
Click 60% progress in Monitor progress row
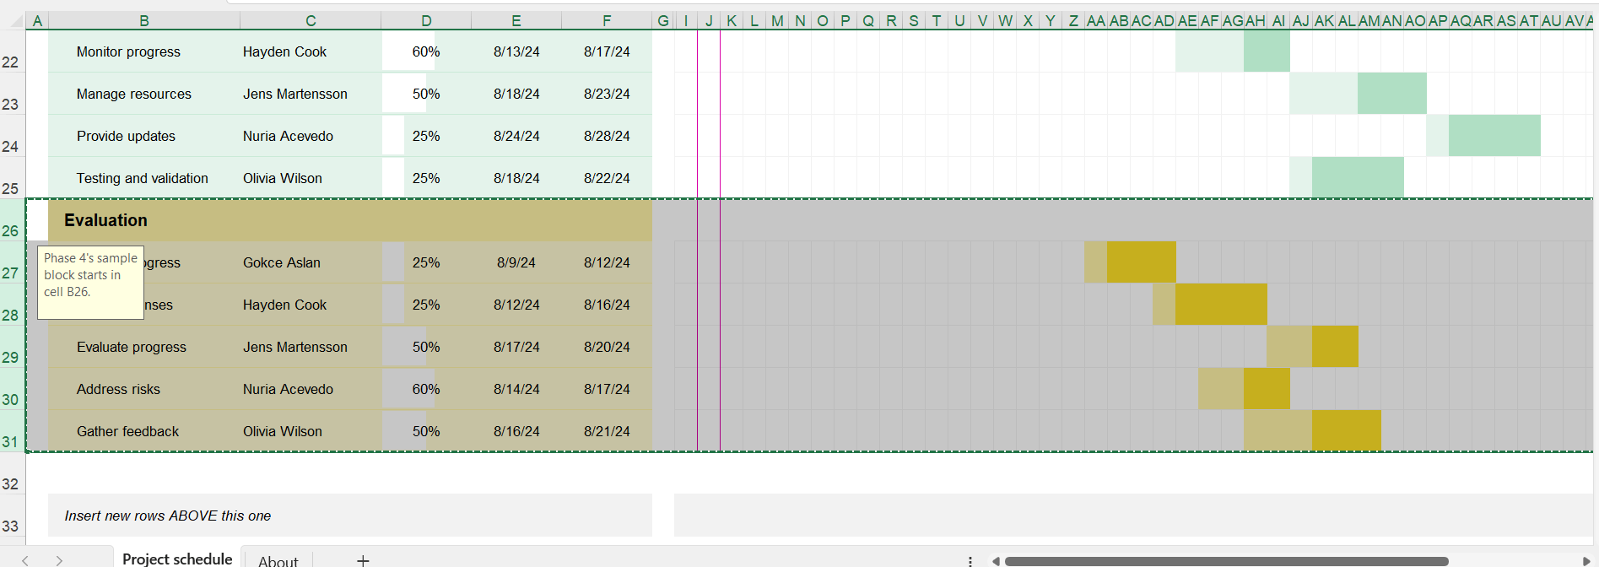[426, 51]
